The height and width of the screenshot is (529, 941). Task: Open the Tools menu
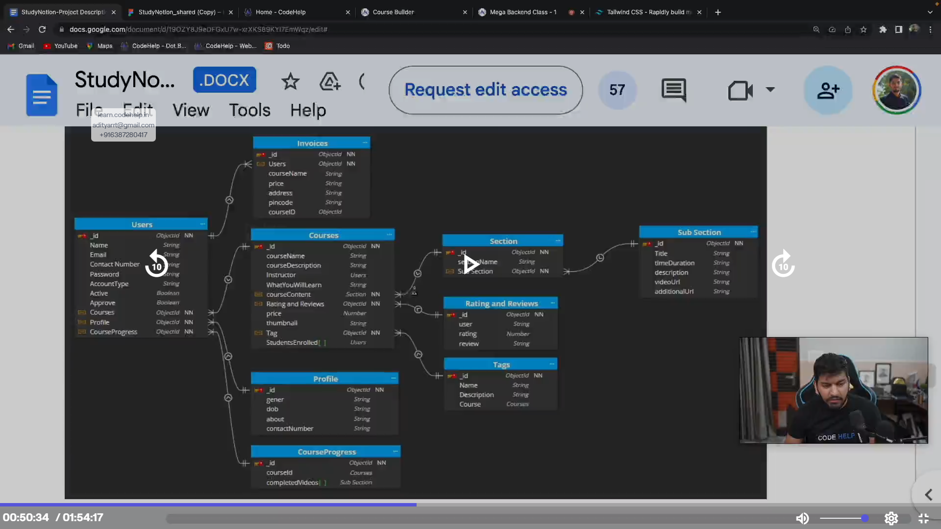(x=249, y=110)
